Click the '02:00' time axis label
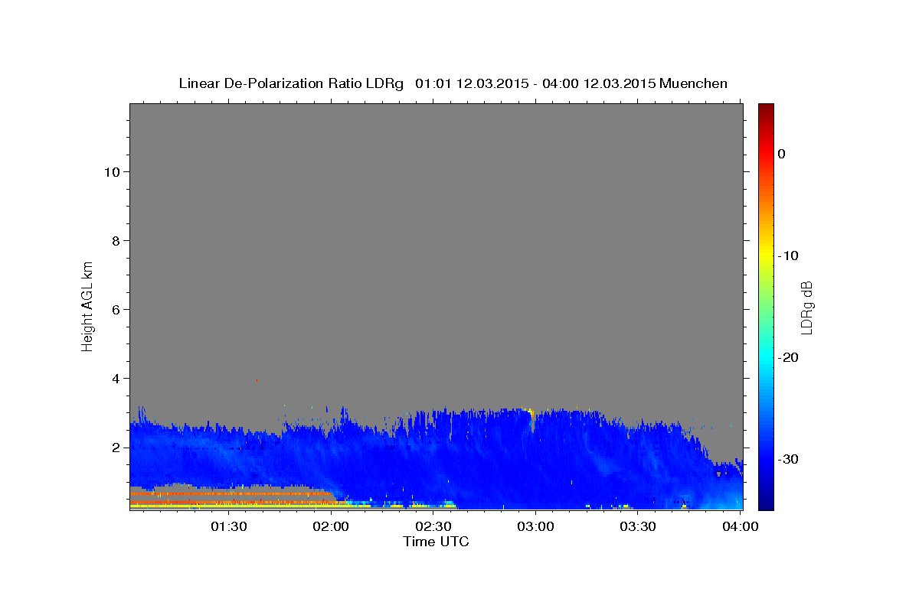The height and width of the screenshot is (612, 919). (x=331, y=526)
